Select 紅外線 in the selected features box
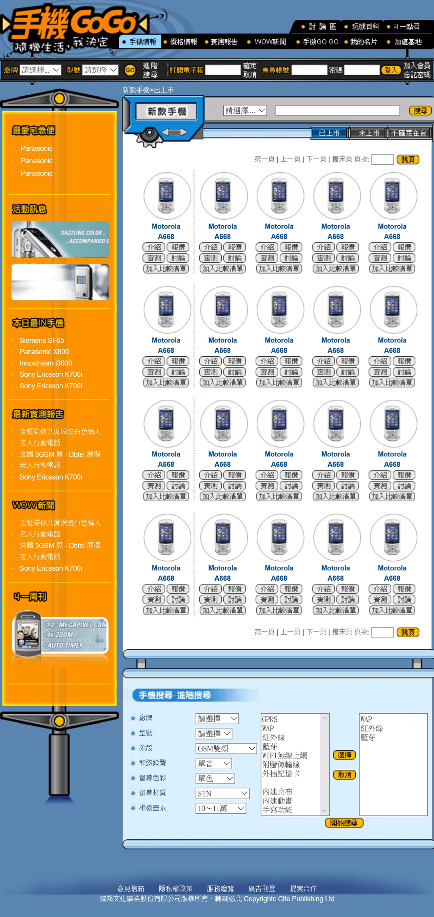The width and height of the screenshot is (434, 917). tap(371, 728)
